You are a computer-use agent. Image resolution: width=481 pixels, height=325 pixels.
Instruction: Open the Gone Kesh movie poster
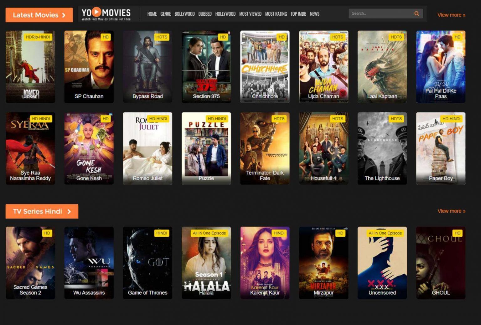coord(89,148)
